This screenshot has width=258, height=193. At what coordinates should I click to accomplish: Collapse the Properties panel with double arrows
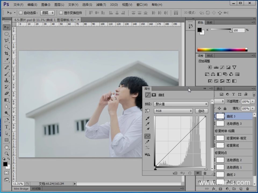205,89
